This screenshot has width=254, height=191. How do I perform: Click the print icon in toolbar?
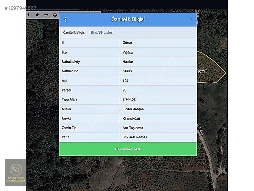tap(55, 15)
